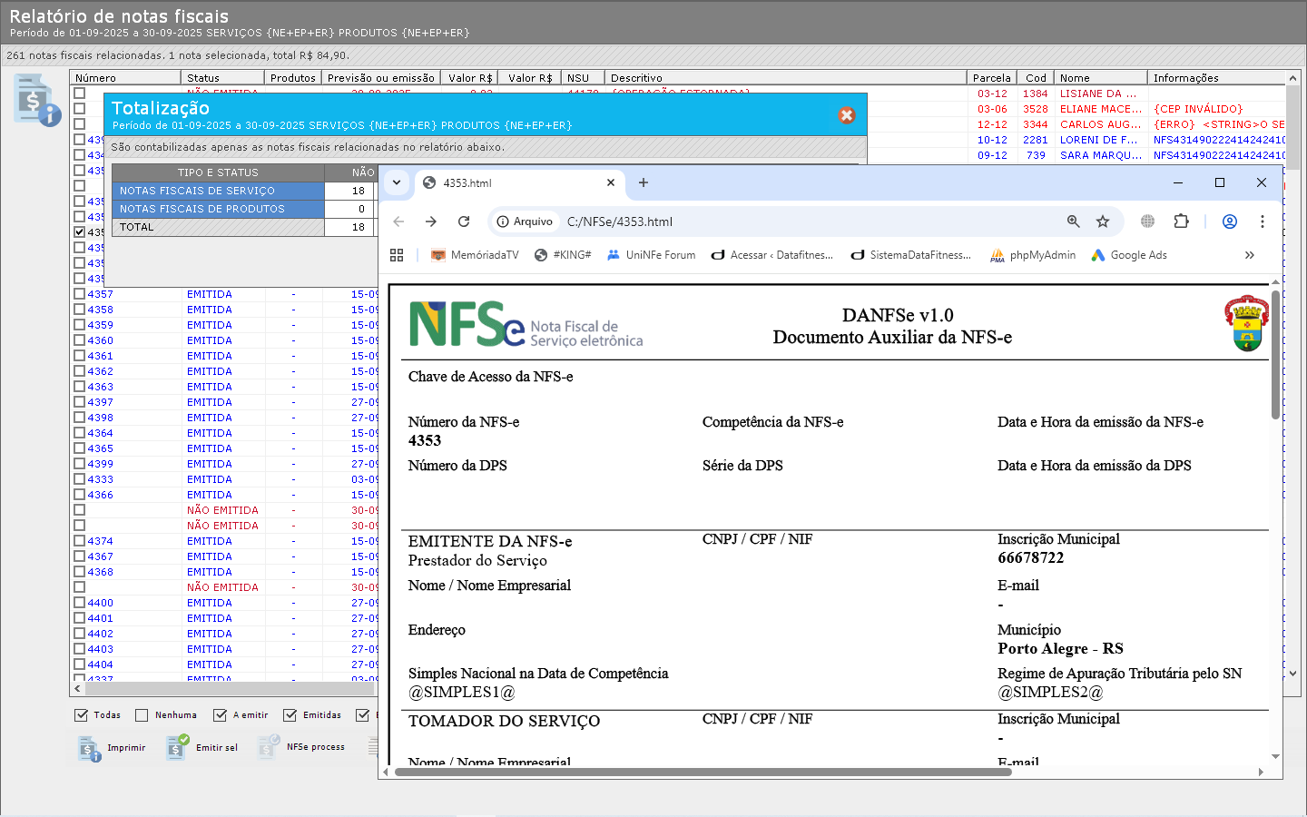Open the Chrome three-dot menu
The width and height of the screenshot is (1307, 817).
(x=1262, y=221)
